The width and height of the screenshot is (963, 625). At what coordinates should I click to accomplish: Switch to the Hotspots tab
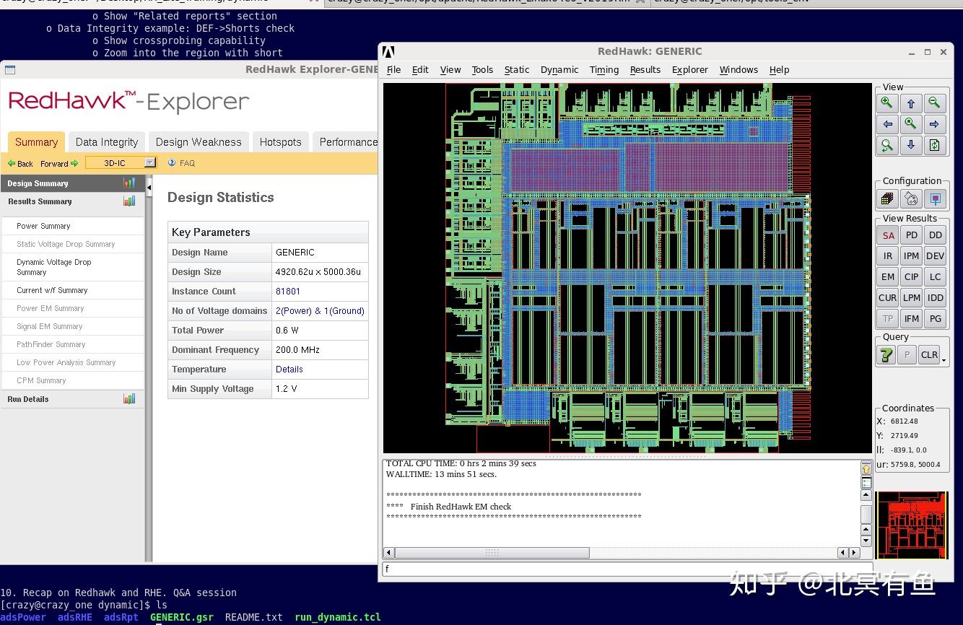tap(280, 142)
